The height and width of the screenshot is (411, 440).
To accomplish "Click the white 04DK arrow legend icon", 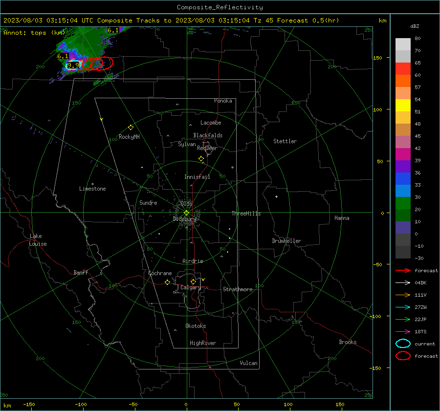I will pos(403,282).
